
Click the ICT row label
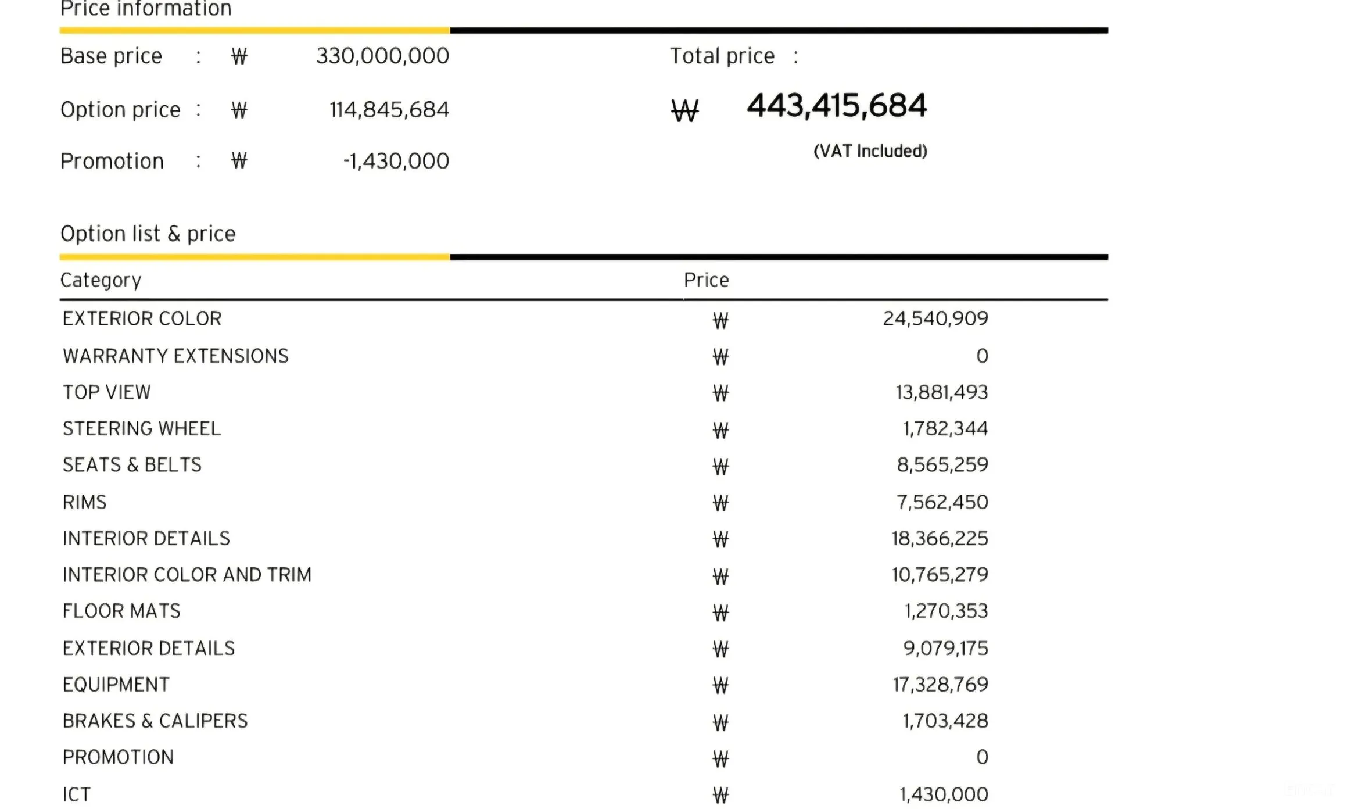pos(77,794)
